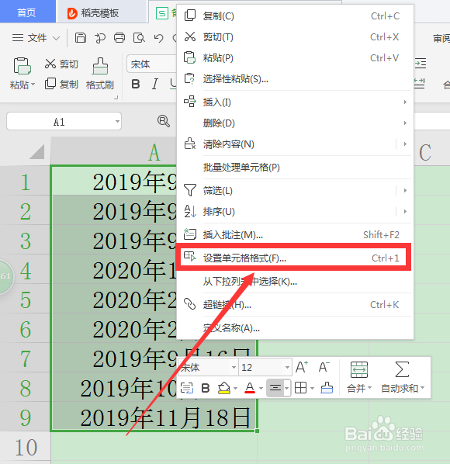The image size is (450, 464).
Task: Increase font size in mini toolbar
Action: click(x=302, y=367)
